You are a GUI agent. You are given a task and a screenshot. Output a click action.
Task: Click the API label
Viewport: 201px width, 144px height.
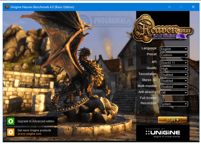[x=154, y=62]
